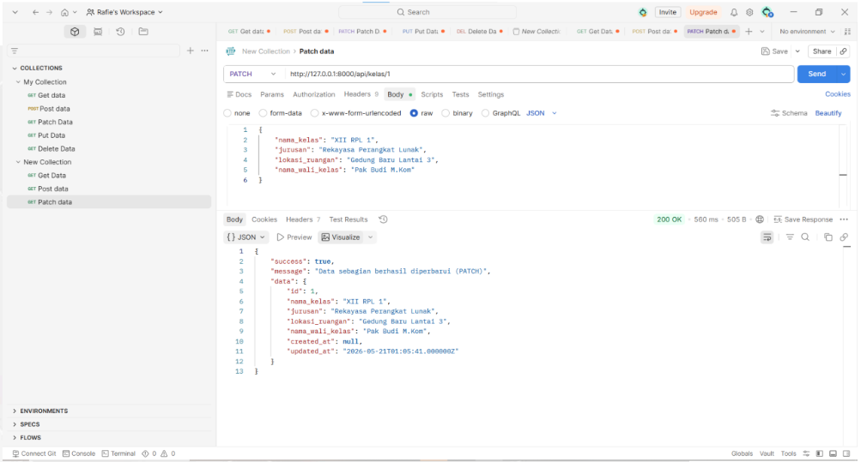Expand the ENVIRONMENTS section
The height and width of the screenshot is (462, 861).
click(15, 411)
